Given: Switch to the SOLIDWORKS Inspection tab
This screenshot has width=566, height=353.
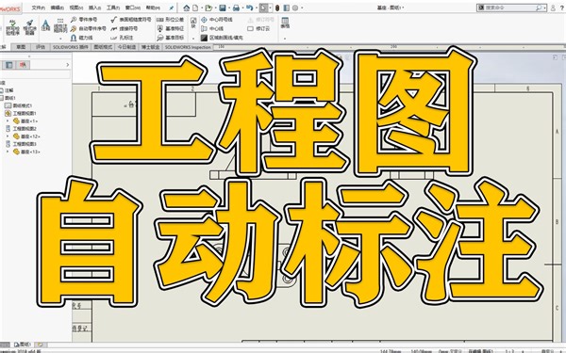Looking at the screenshot, I should [x=188, y=47].
